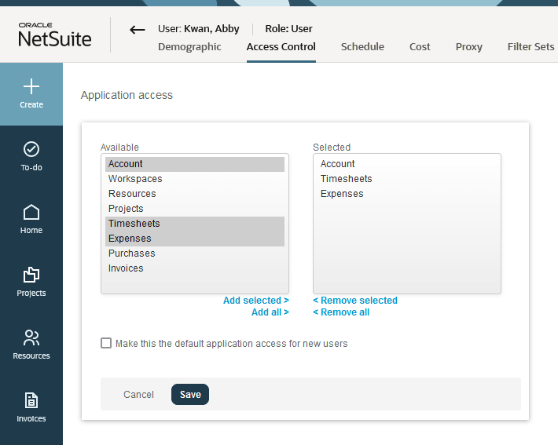
Task: Select Timesheets in the Available list
Action: pos(195,224)
